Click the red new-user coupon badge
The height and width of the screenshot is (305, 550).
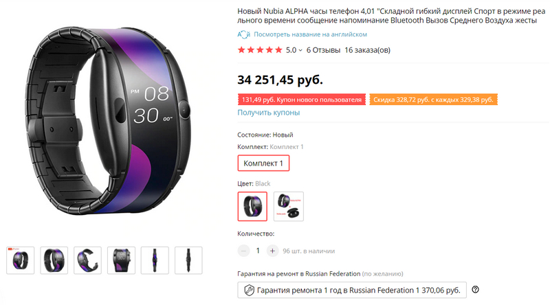click(x=301, y=100)
